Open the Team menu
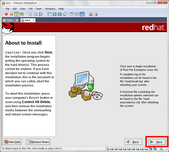Viewport: 169px width, 152px height. coord(39,9)
